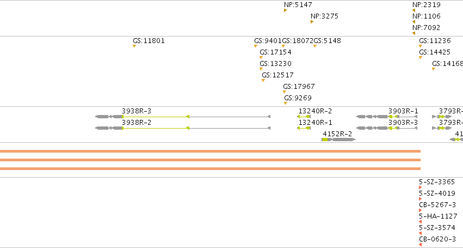Click the 3903R-1 transcript label
Image resolution: width=463 pixels, height=248 pixels.
tap(403, 111)
